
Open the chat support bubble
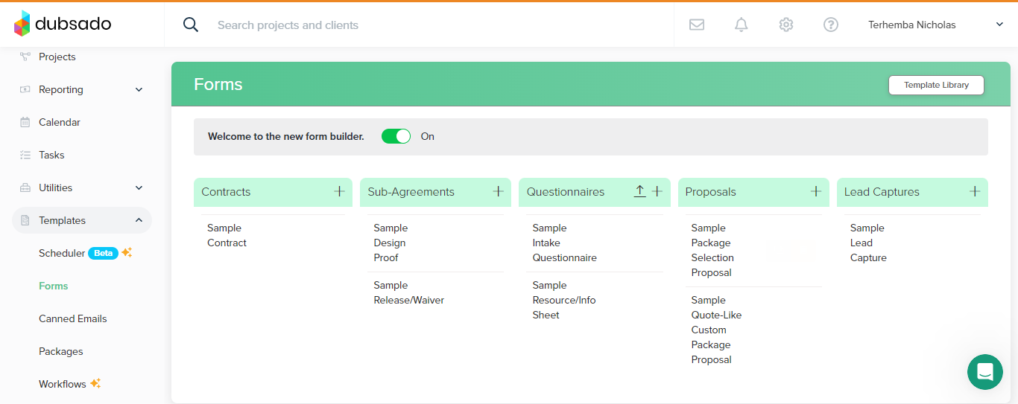coord(985,372)
